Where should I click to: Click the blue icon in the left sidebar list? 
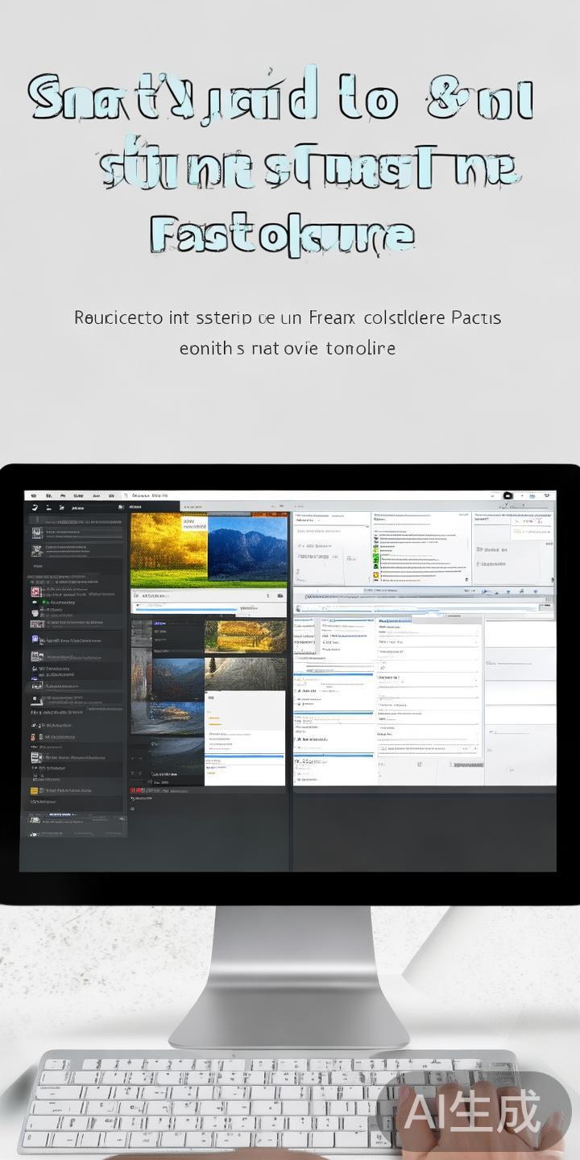35,639
